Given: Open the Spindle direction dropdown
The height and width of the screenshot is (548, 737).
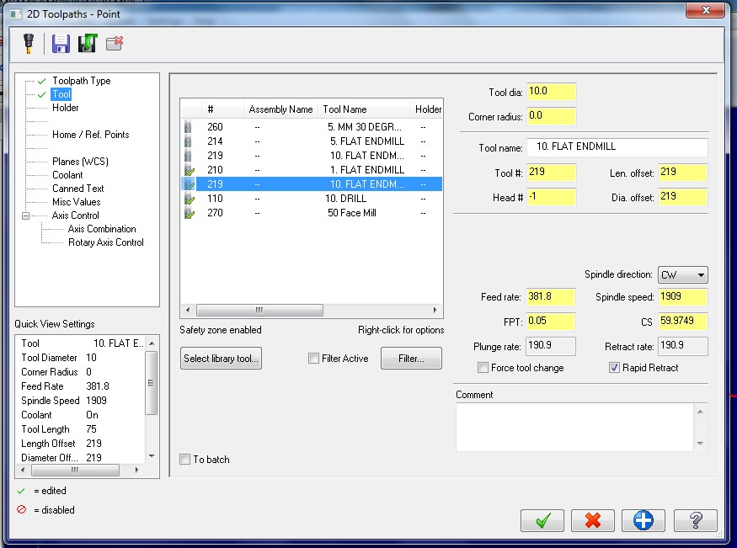Looking at the screenshot, I should (x=682, y=274).
